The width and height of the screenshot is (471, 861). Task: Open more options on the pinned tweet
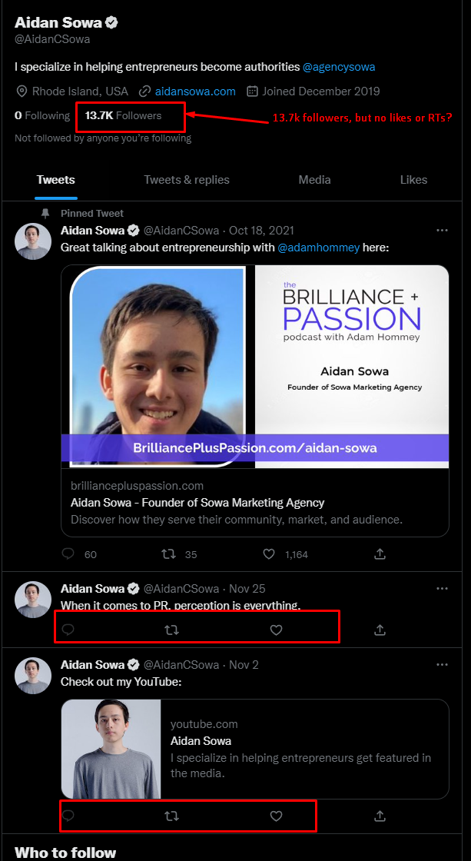coord(442,230)
